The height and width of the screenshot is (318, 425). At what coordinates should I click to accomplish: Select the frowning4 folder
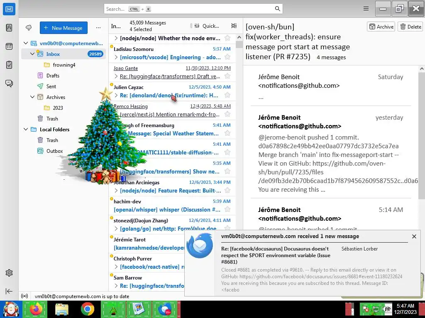coord(64,65)
